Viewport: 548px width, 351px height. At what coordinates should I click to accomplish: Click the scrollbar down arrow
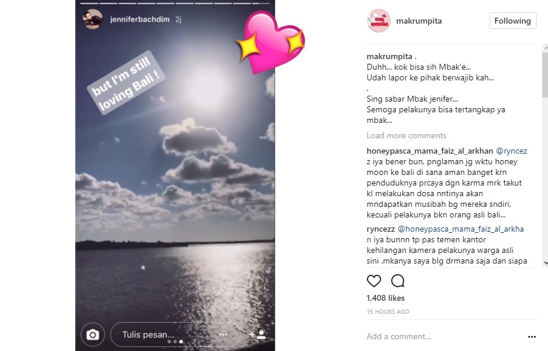coord(545,263)
